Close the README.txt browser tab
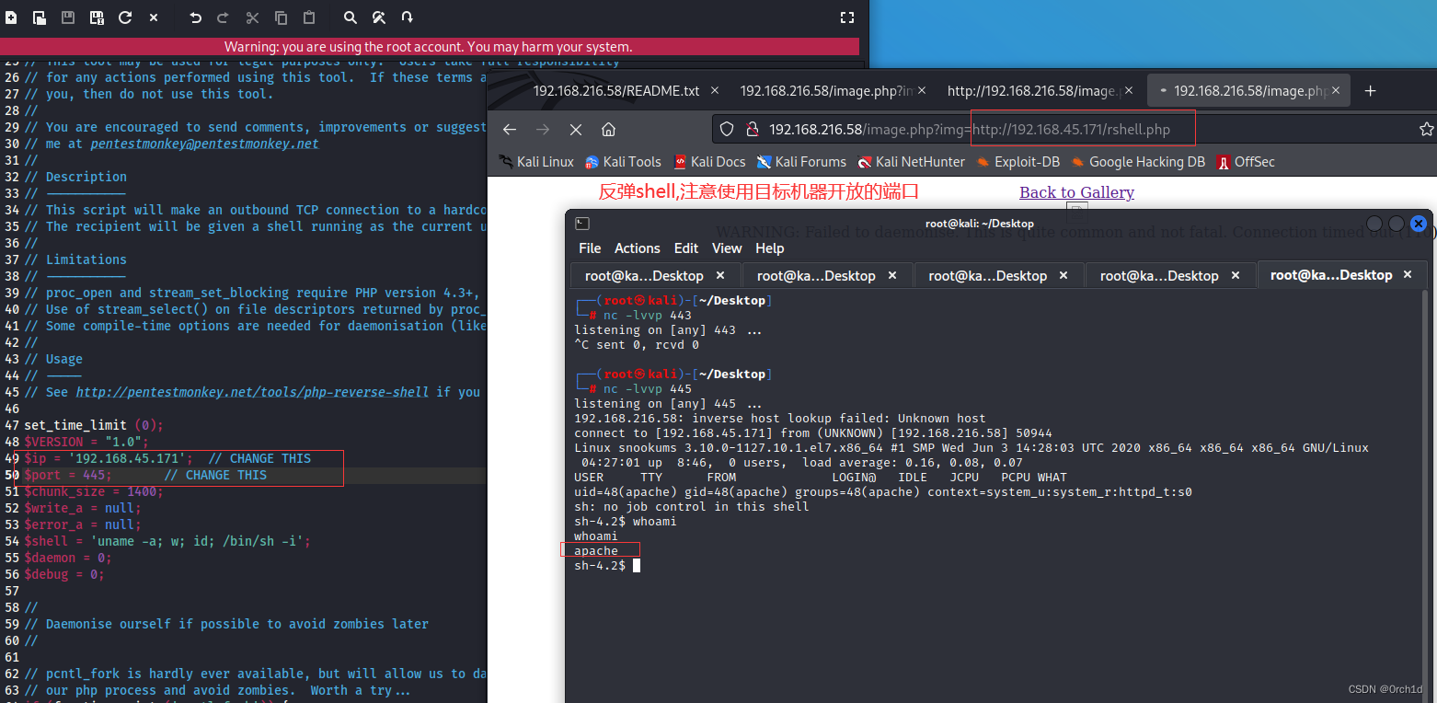Screen dimensions: 1437x703 pyautogui.click(x=715, y=91)
